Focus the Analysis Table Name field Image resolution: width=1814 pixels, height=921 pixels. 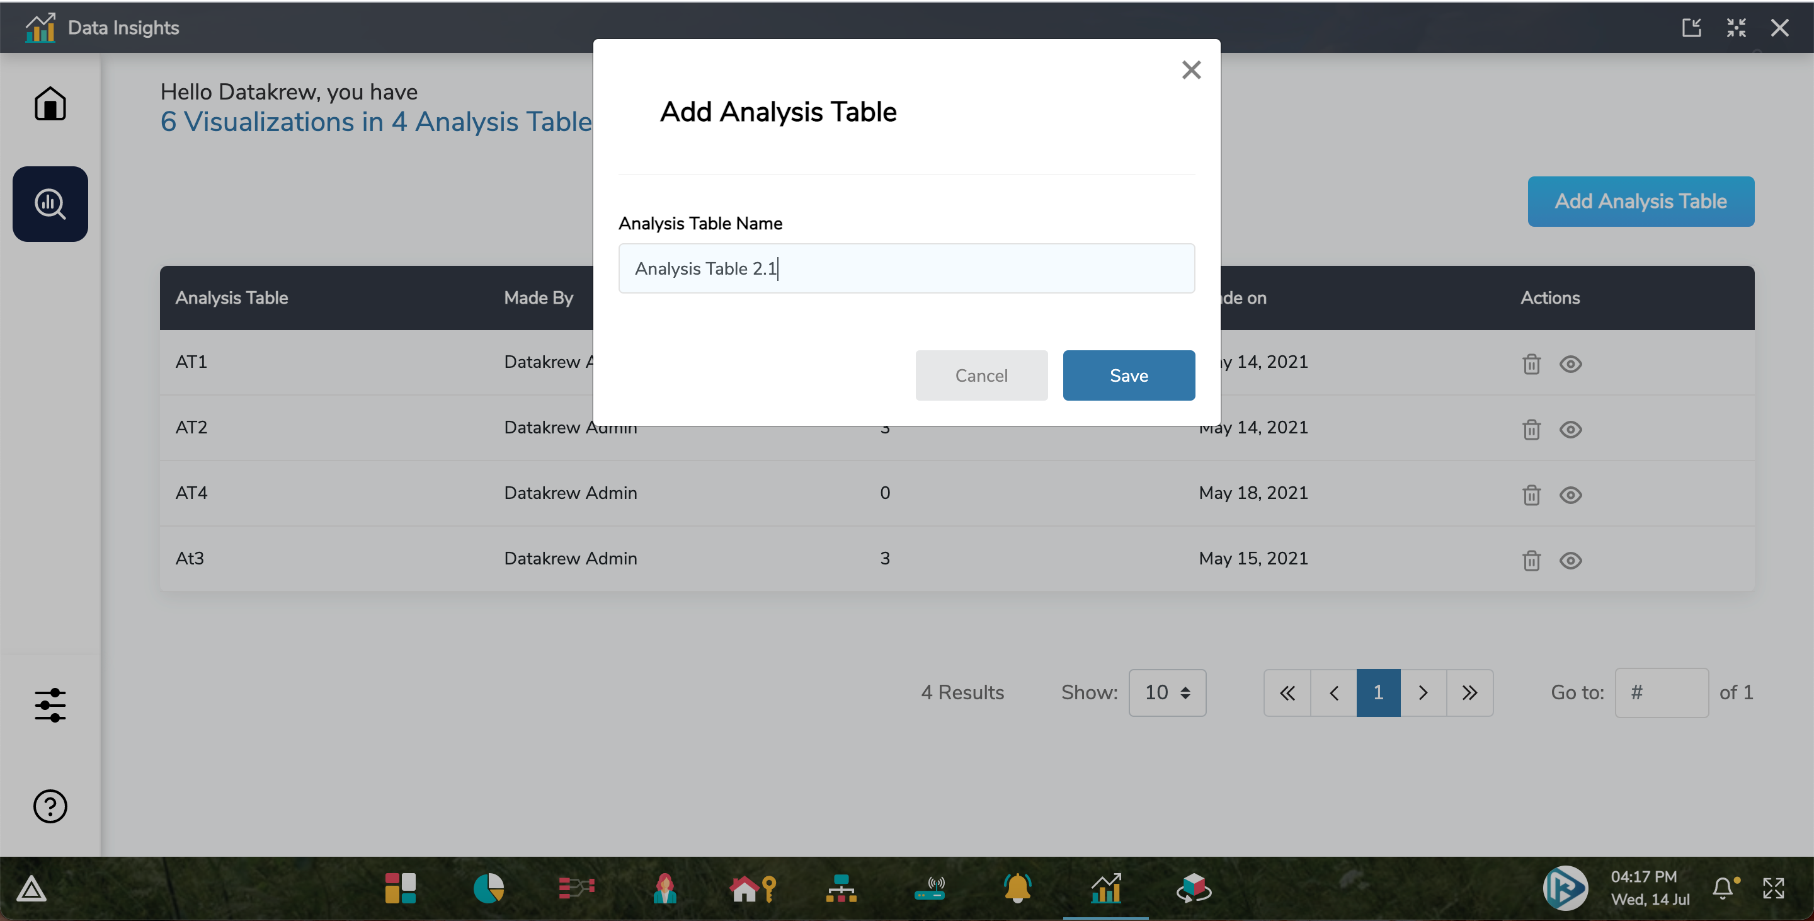[x=906, y=268]
